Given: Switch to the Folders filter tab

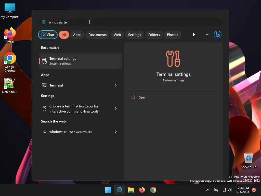Looking at the screenshot, I should (154, 35).
